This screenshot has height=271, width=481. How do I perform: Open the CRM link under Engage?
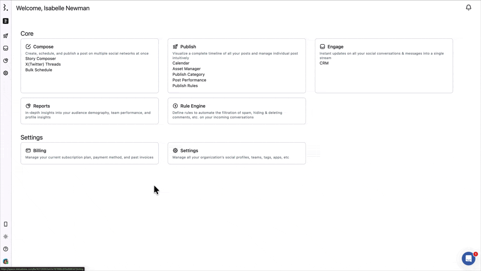click(324, 63)
